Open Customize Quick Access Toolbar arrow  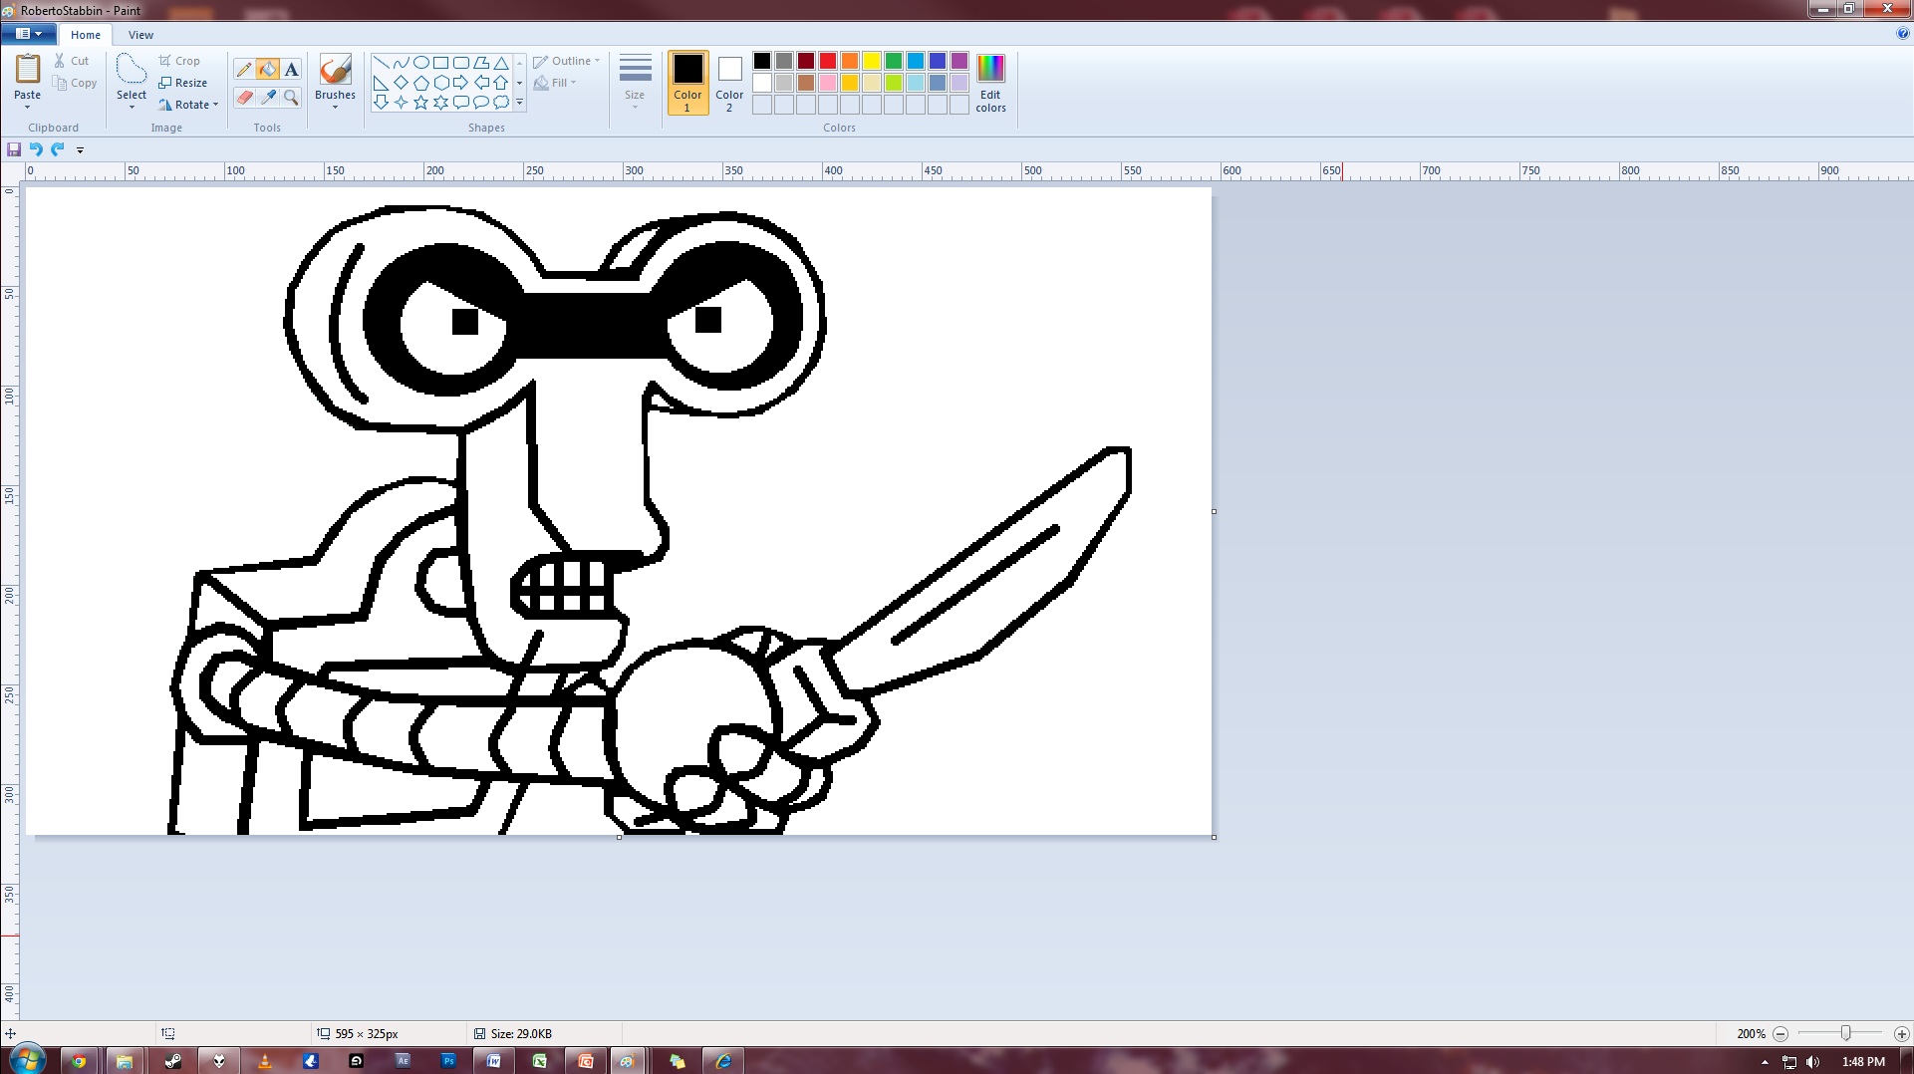[x=81, y=150]
